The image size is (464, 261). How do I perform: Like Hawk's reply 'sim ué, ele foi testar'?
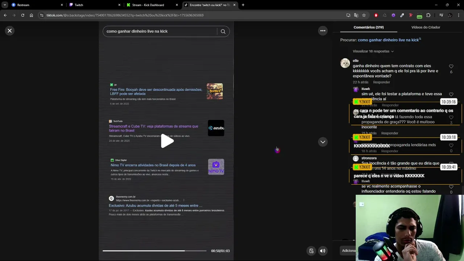(451, 95)
